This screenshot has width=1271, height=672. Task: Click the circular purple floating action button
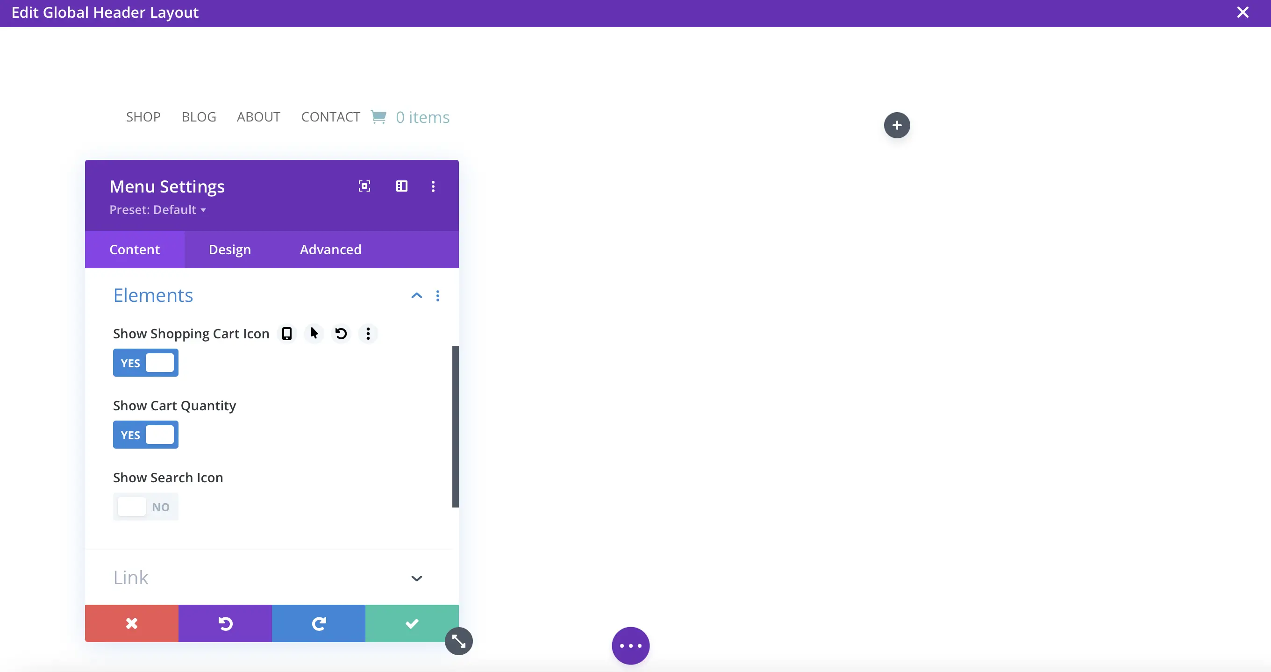[x=630, y=645]
